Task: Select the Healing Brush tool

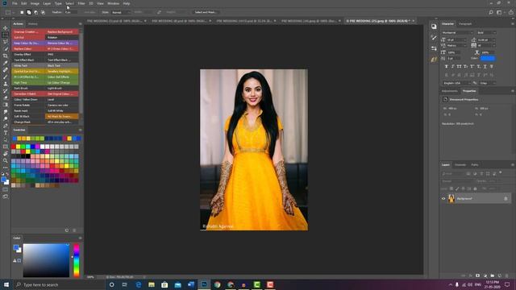Action: pos(6,70)
